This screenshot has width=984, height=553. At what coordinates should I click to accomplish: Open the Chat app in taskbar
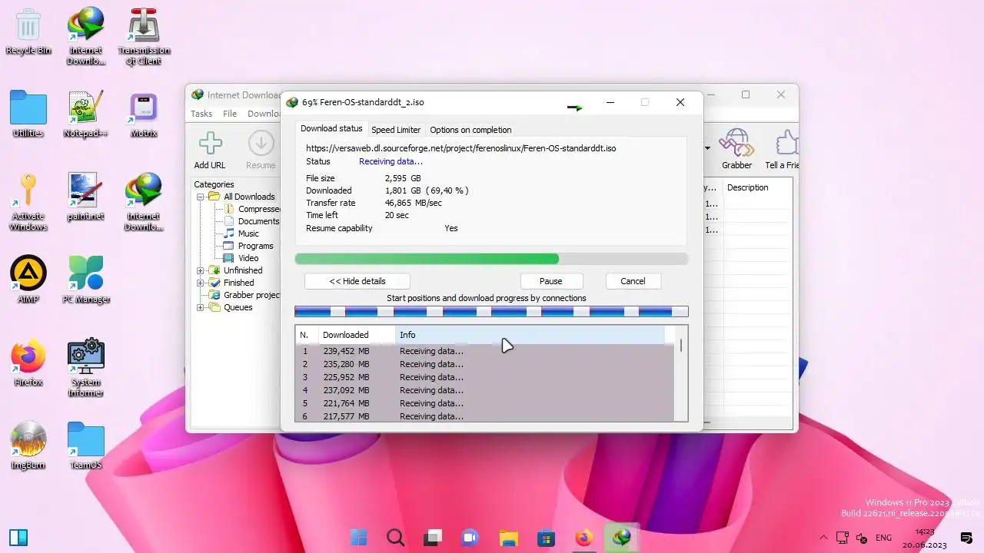pos(470,537)
